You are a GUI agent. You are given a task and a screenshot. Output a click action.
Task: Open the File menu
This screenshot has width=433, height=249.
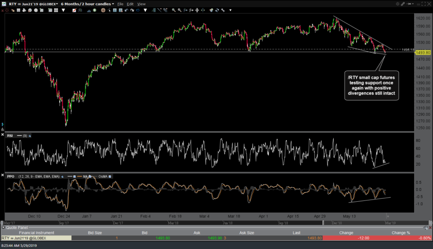(120, 4)
